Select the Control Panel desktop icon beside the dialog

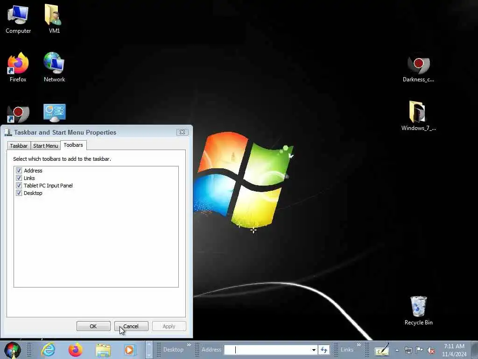(55, 114)
